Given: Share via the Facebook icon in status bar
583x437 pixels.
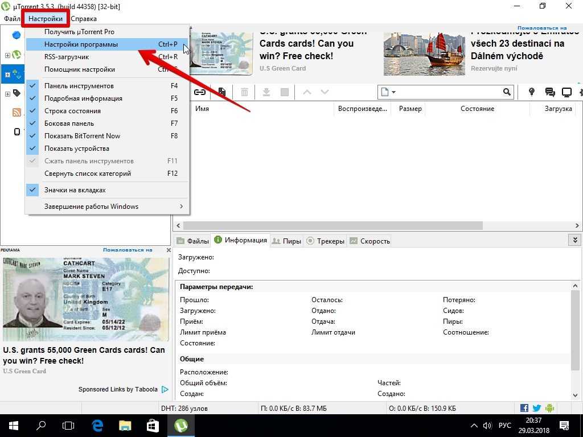Looking at the screenshot, I should [x=524, y=408].
